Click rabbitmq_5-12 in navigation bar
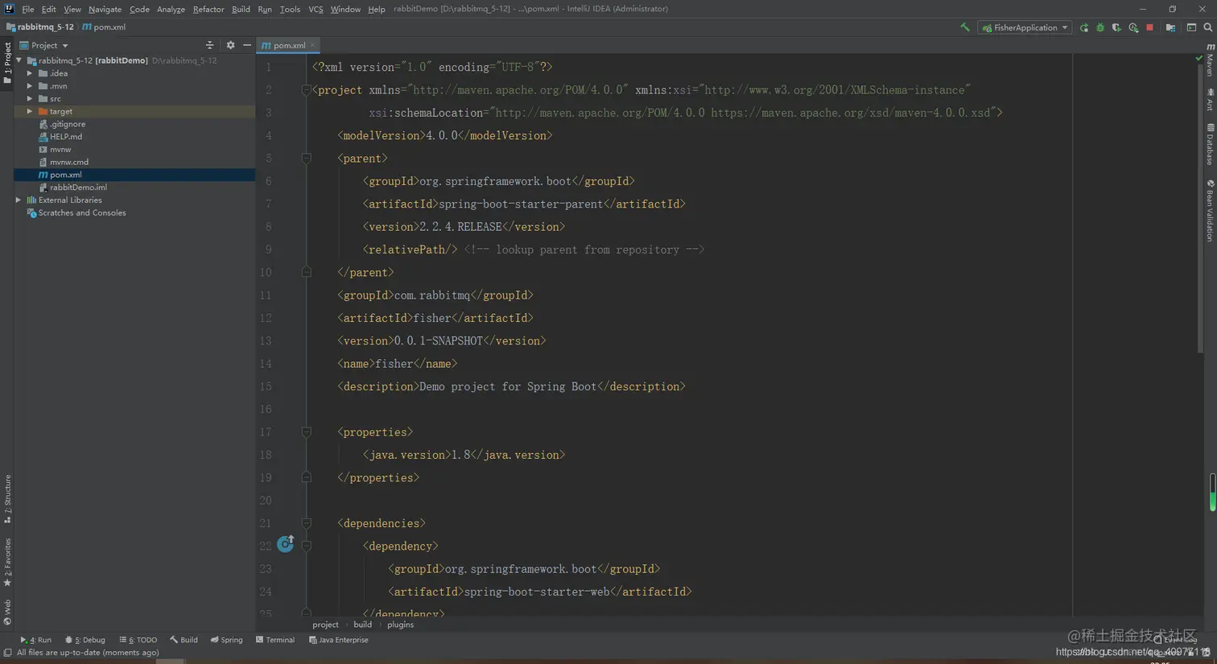1217x664 pixels. pyautogui.click(x=40, y=27)
